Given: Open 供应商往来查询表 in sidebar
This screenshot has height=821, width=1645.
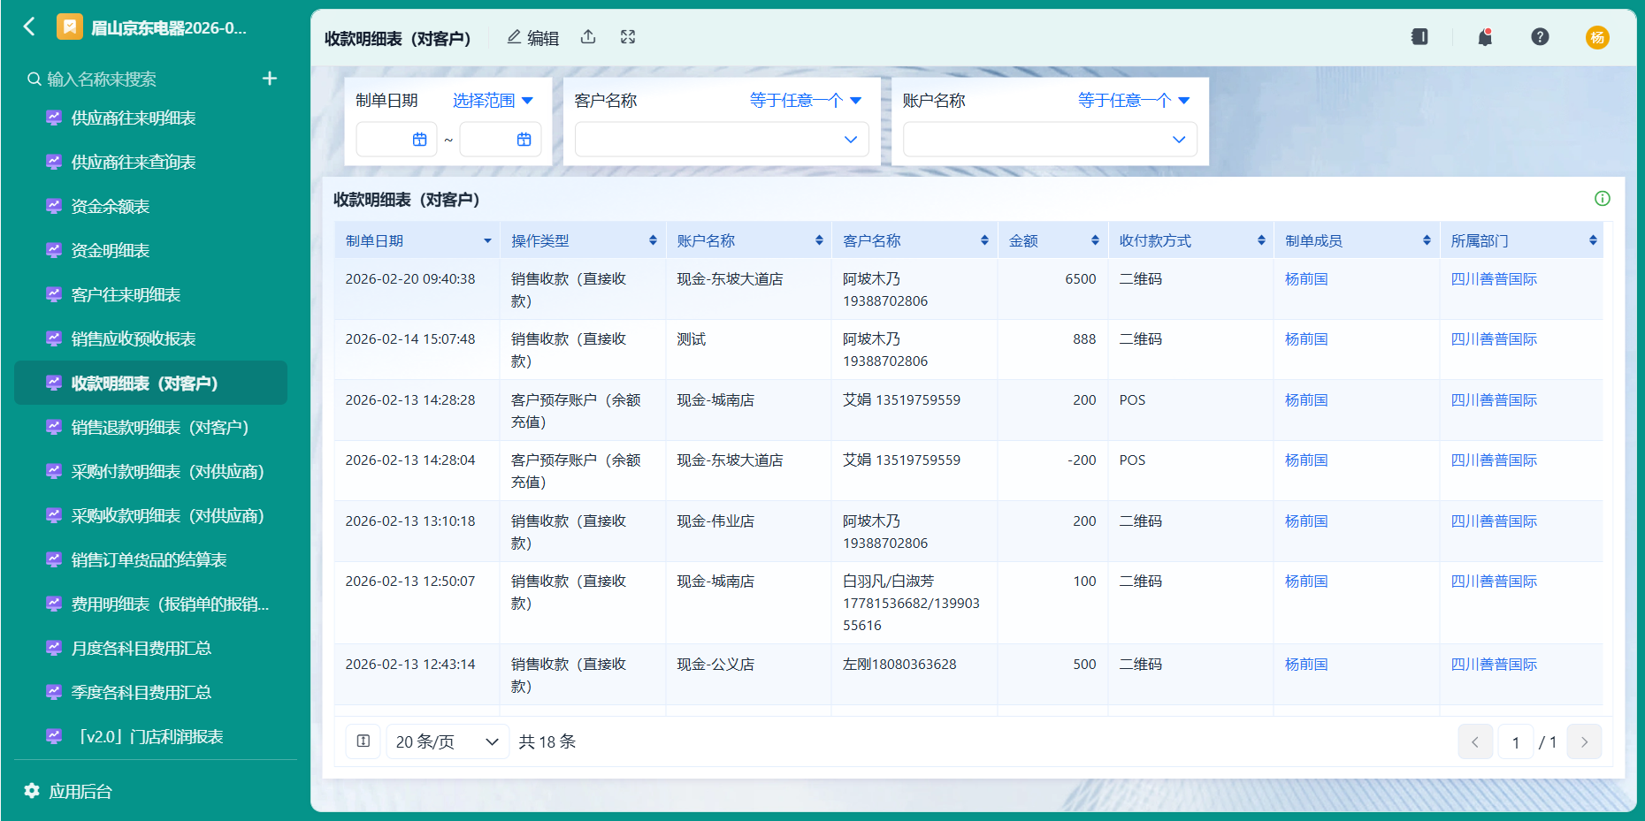Looking at the screenshot, I should coord(134,162).
